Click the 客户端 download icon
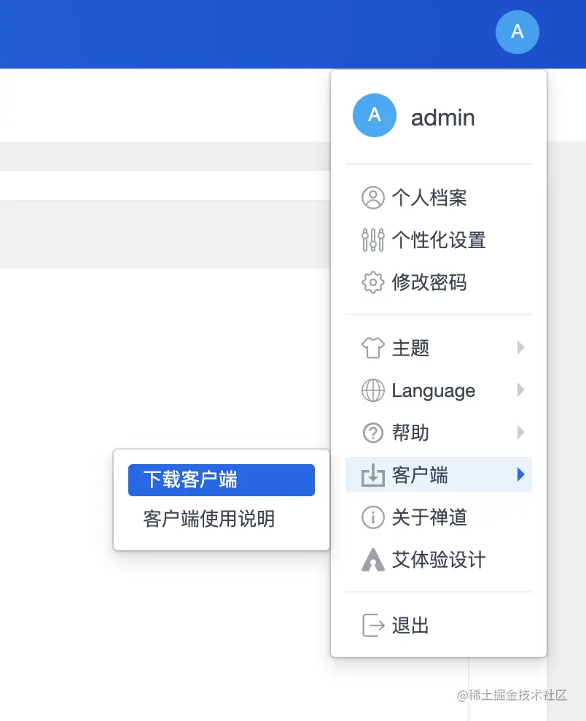The height and width of the screenshot is (721, 586). [x=373, y=475]
